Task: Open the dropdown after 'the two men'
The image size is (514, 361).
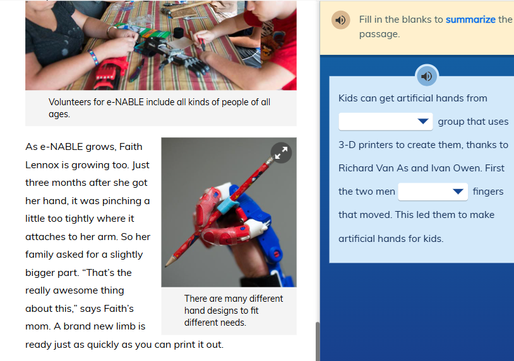Action: pyautogui.click(x=433, y=192)
